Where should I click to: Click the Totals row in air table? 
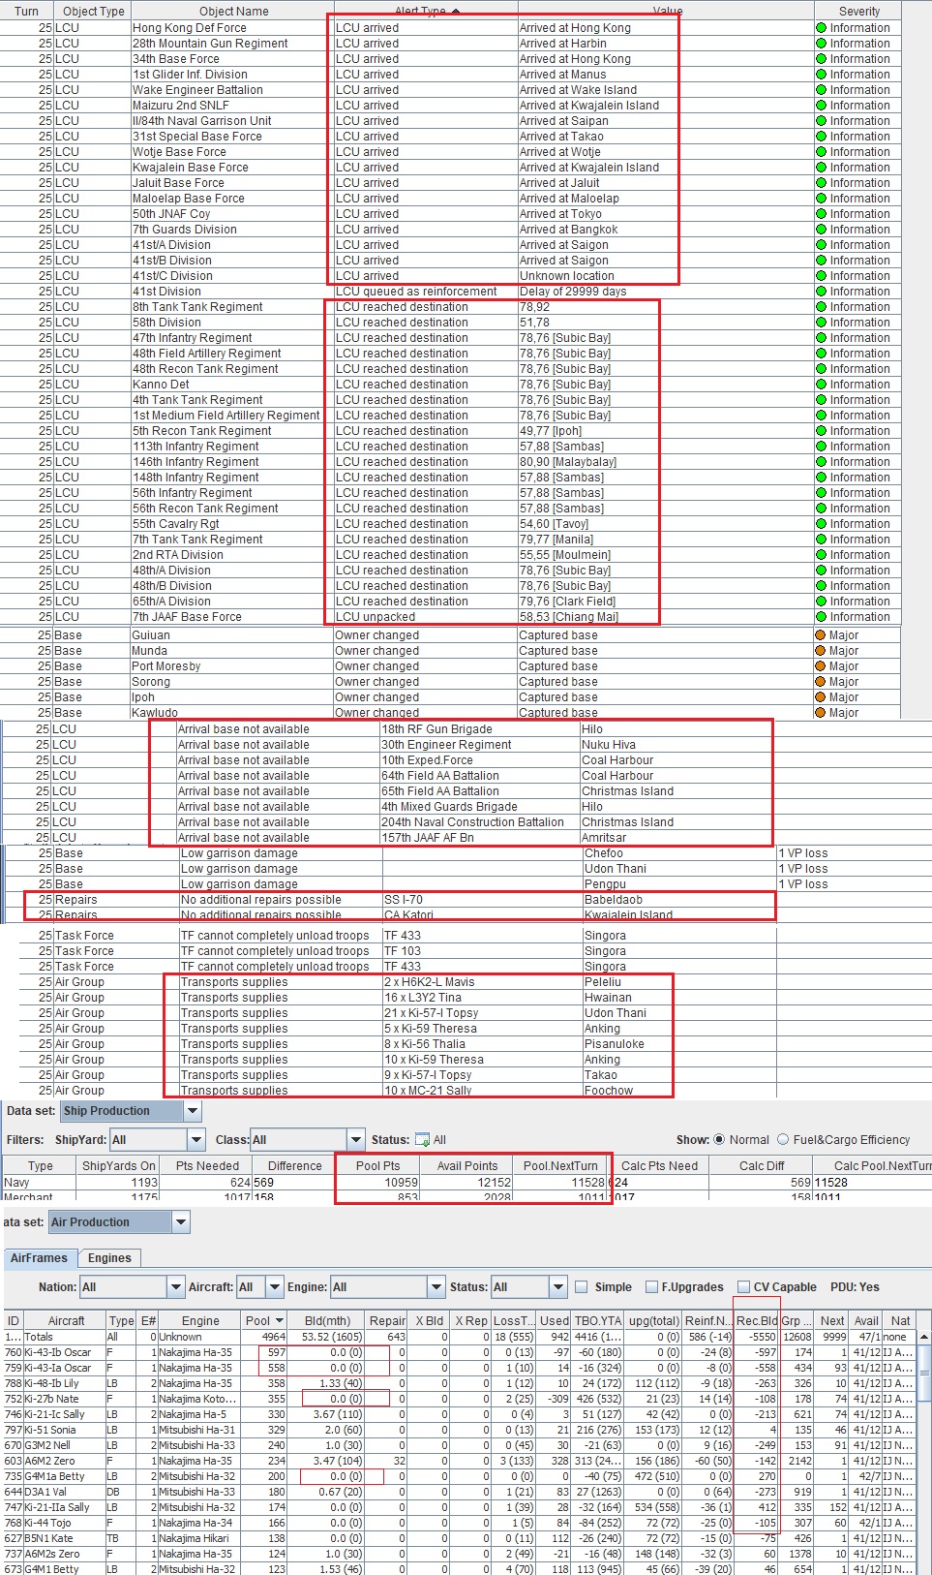pos(459,1337)
